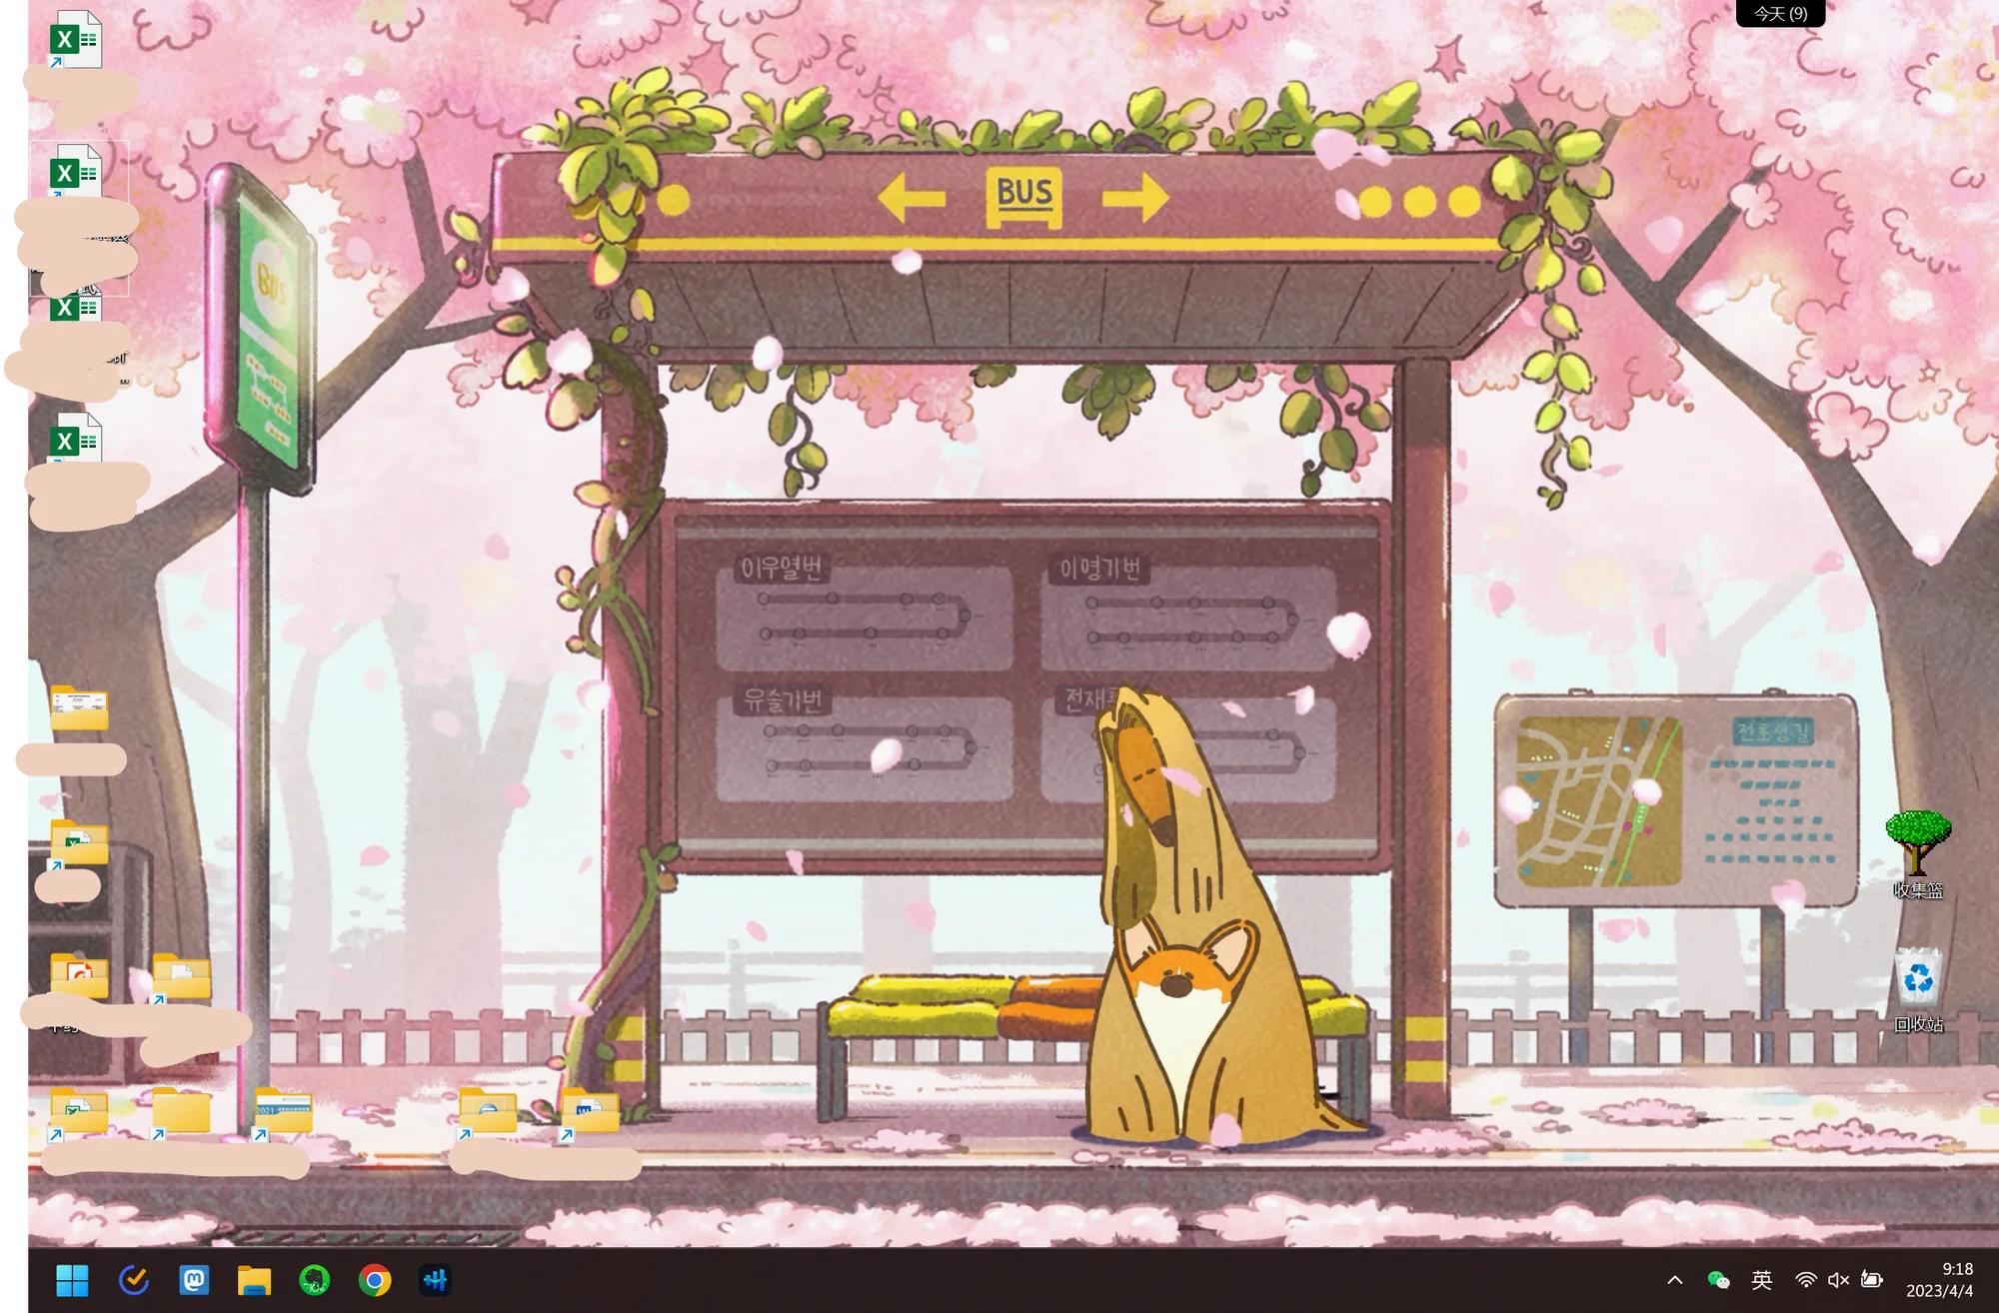This screenshot has height=1313, width=1999.
Task: Show hidden system tray icons
Action: pyautogui.click(x=1675, y=1280)
